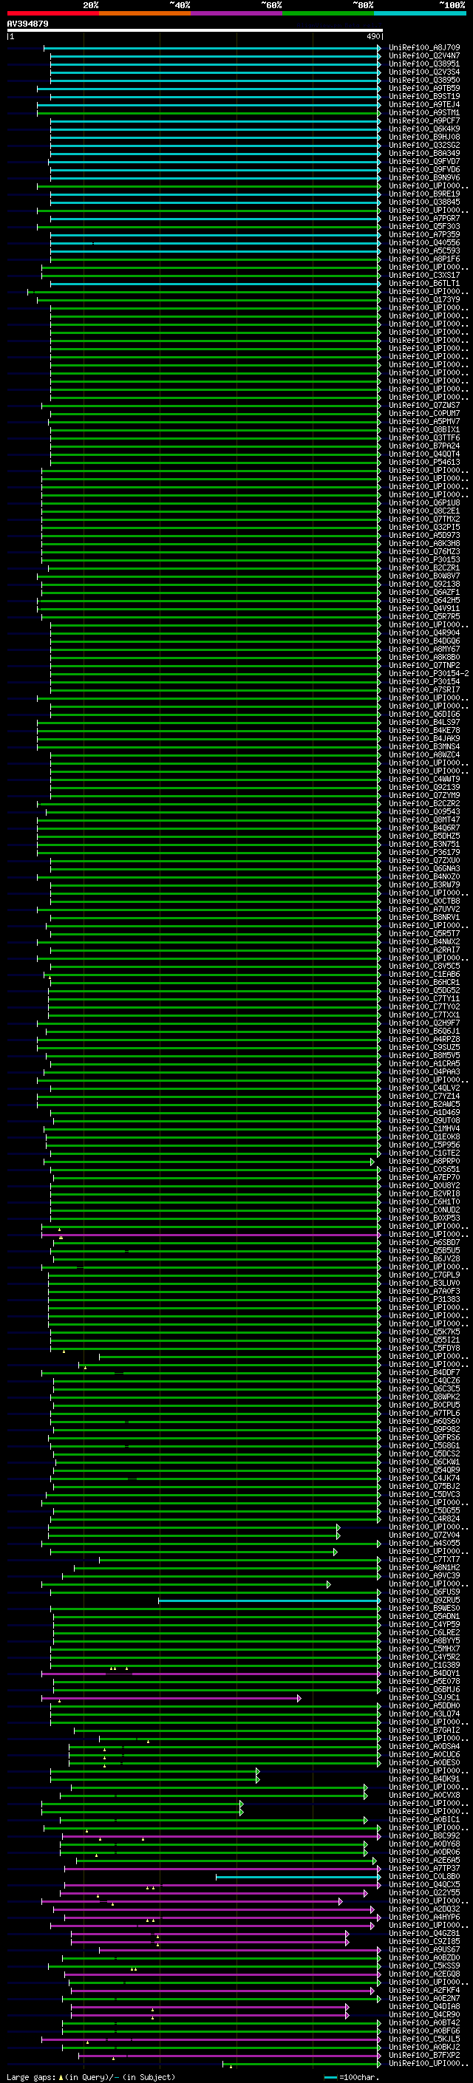
Task: Click label UniRef100_Q4D1A8
Action: 424,2006
